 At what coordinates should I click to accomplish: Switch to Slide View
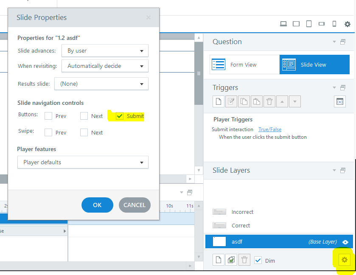tap(314, 65)
